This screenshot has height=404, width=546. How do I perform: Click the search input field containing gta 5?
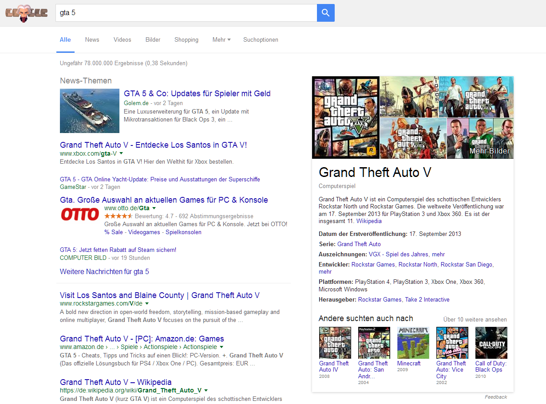[x=186, y=13]
